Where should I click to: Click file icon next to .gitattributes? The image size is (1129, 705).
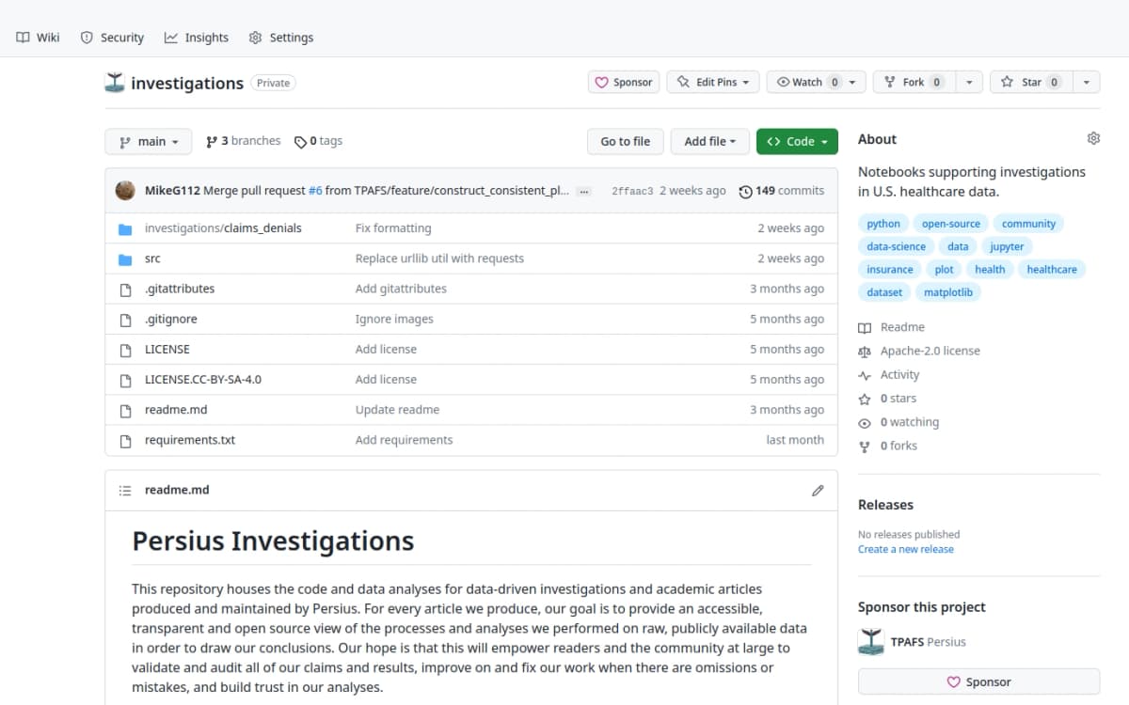pos(125,289)
